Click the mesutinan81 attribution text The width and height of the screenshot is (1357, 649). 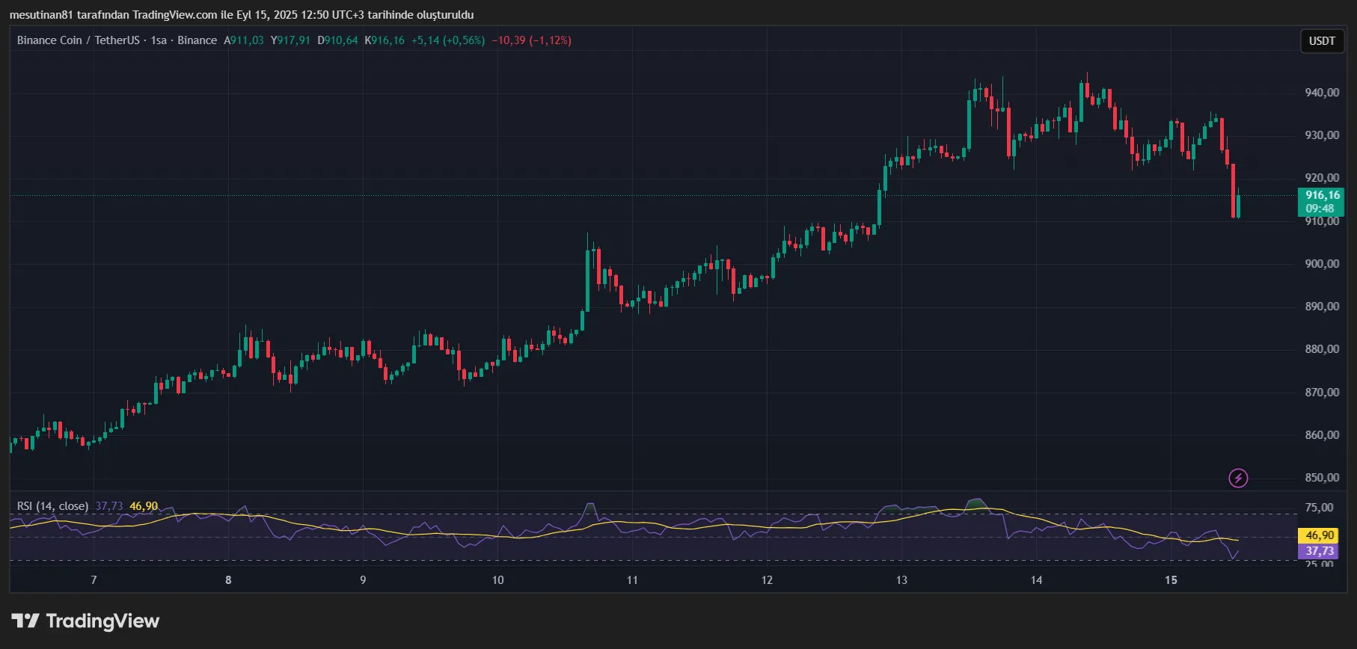pyautogui.click(x=242, y=15)
